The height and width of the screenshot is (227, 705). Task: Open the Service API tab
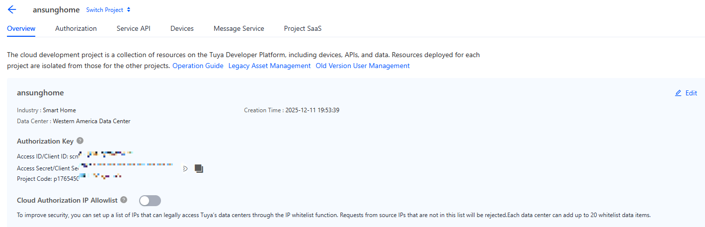pos(134,28)
